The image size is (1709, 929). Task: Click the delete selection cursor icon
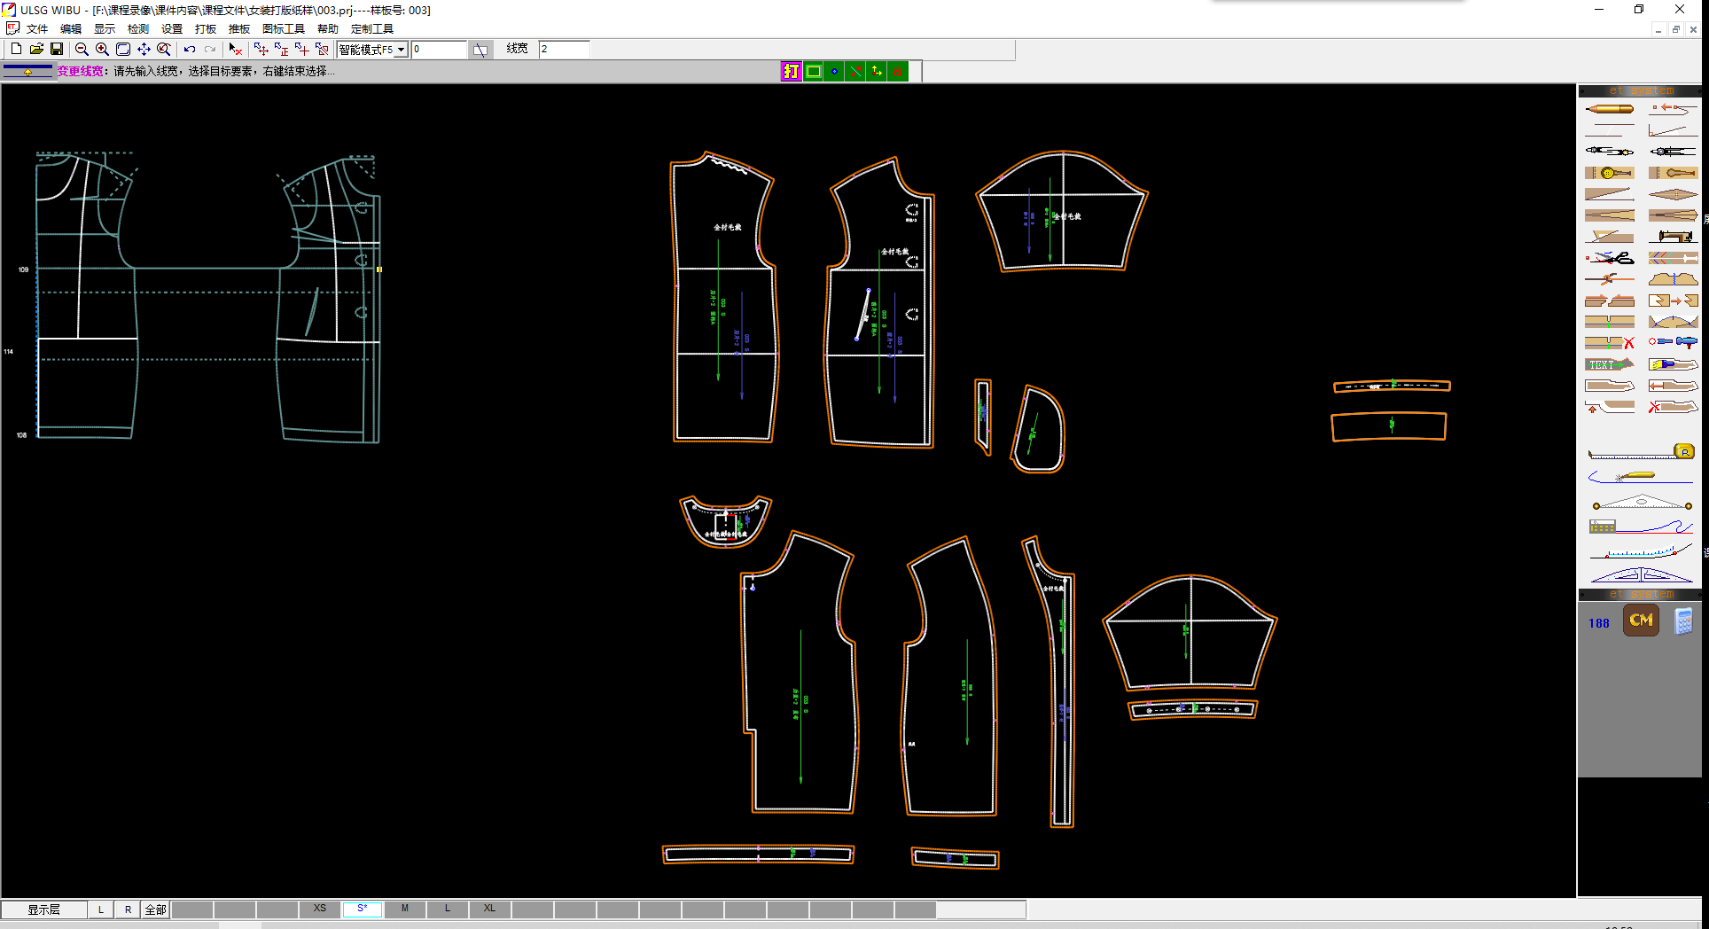click(235, 49)
